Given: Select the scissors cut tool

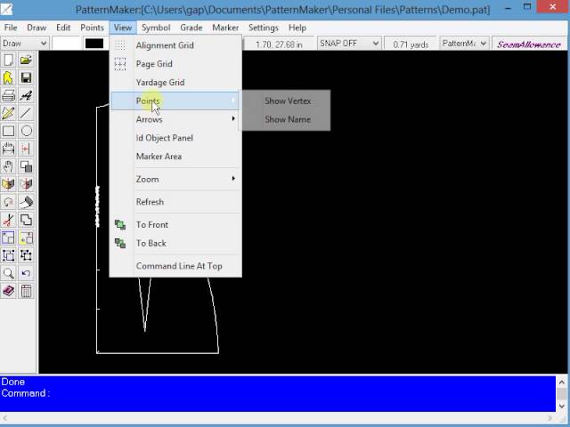Looking at the screenshot, I should [x=8, y=220].
